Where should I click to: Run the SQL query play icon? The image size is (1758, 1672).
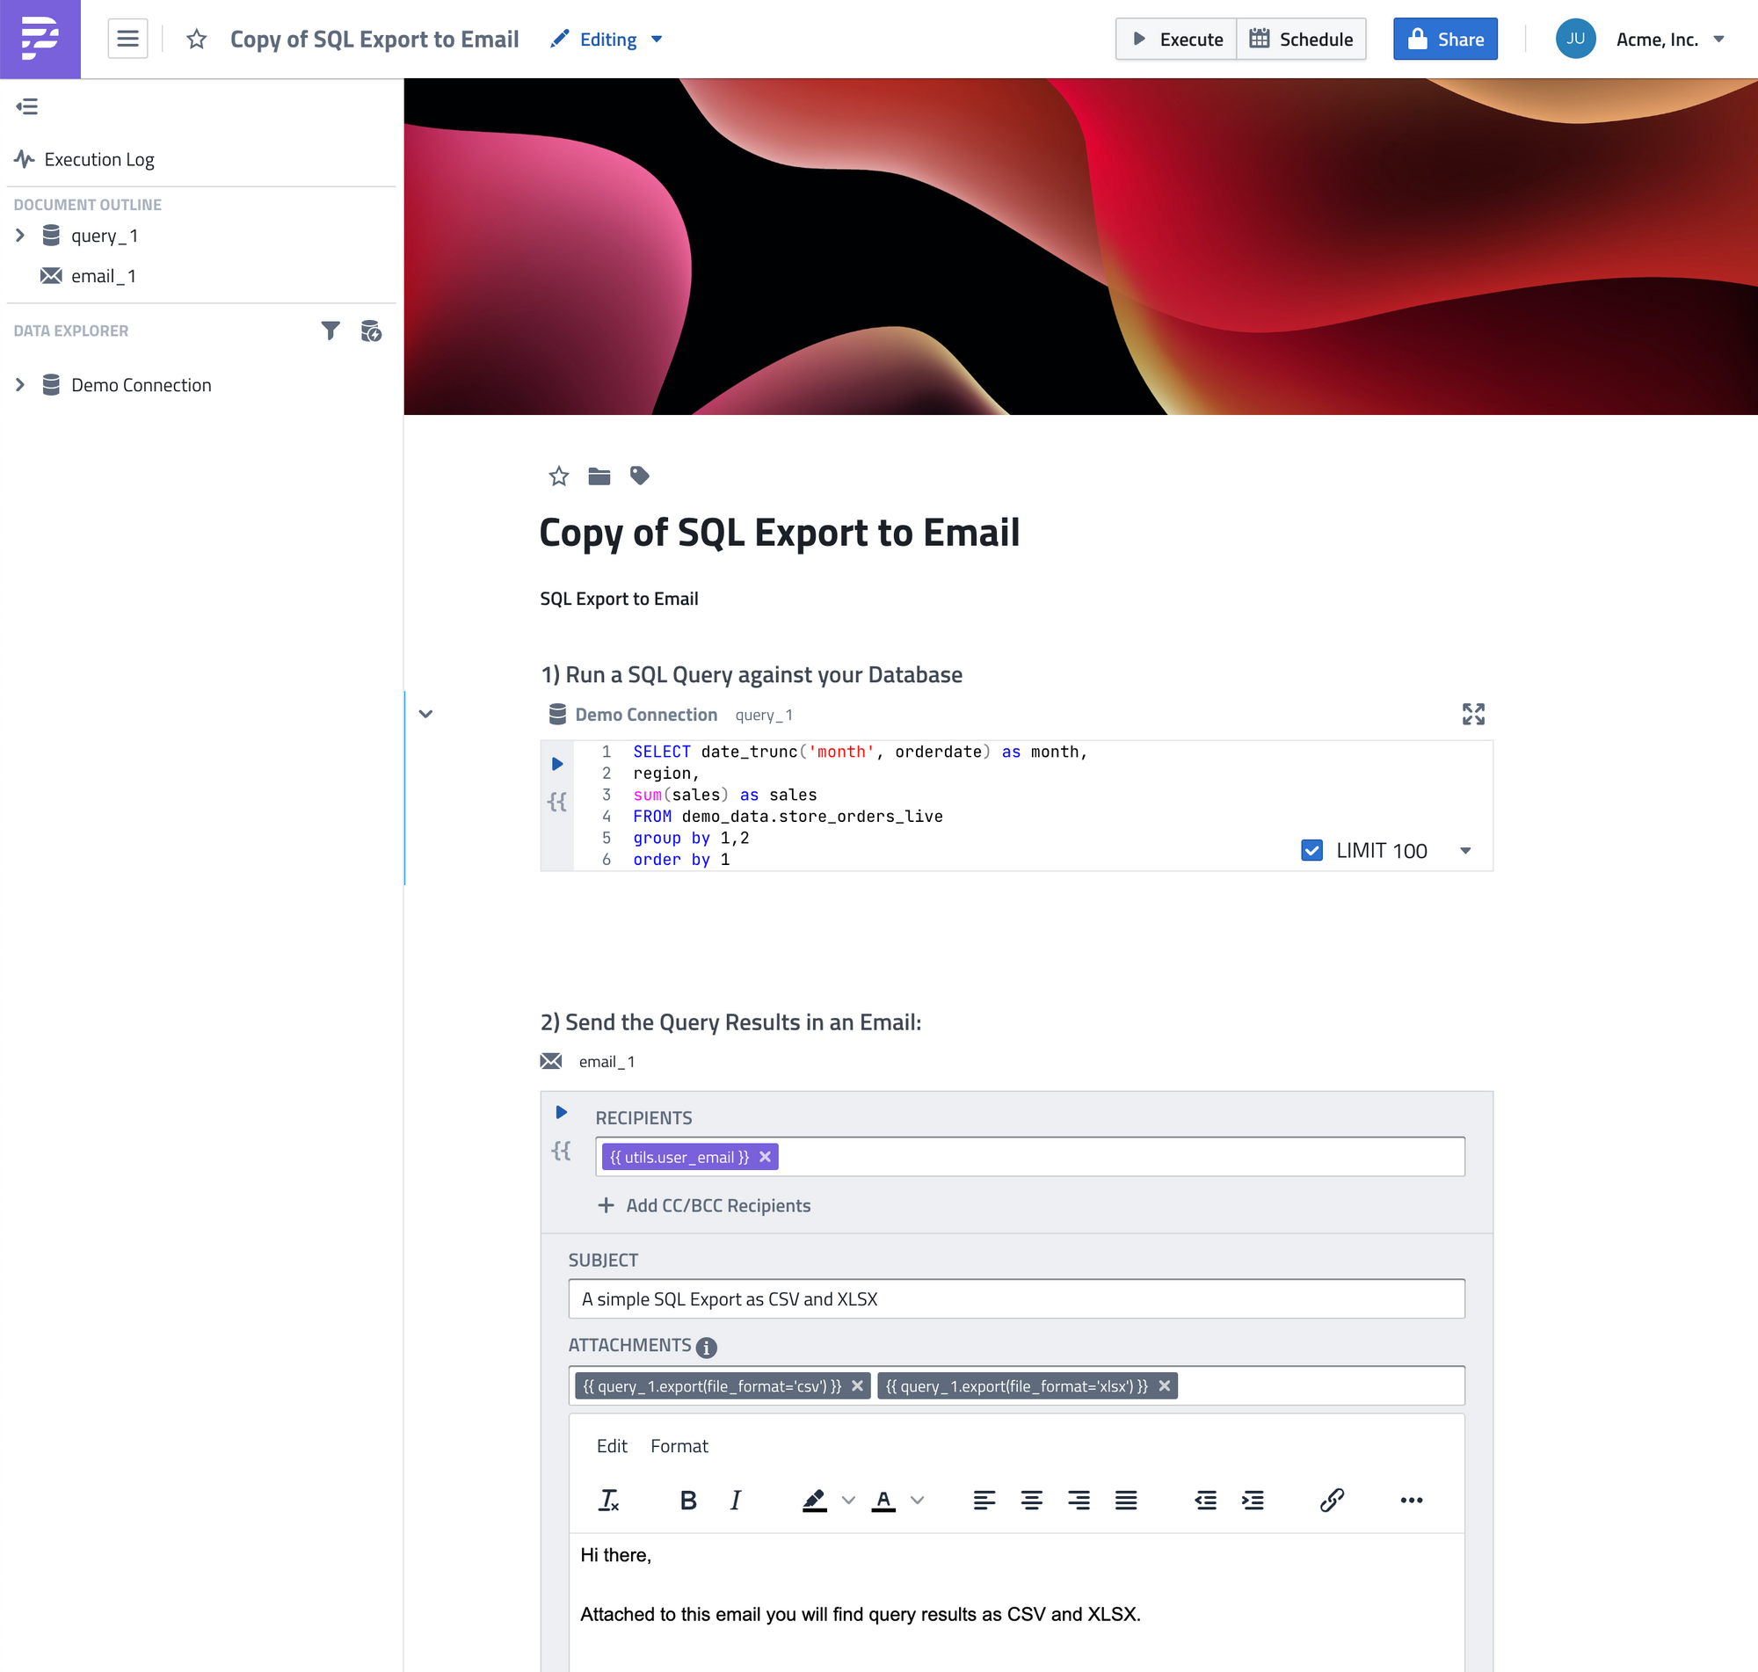[557, 764]
